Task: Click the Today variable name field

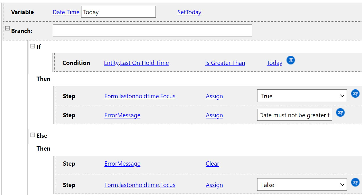Action: coord(118,12)
